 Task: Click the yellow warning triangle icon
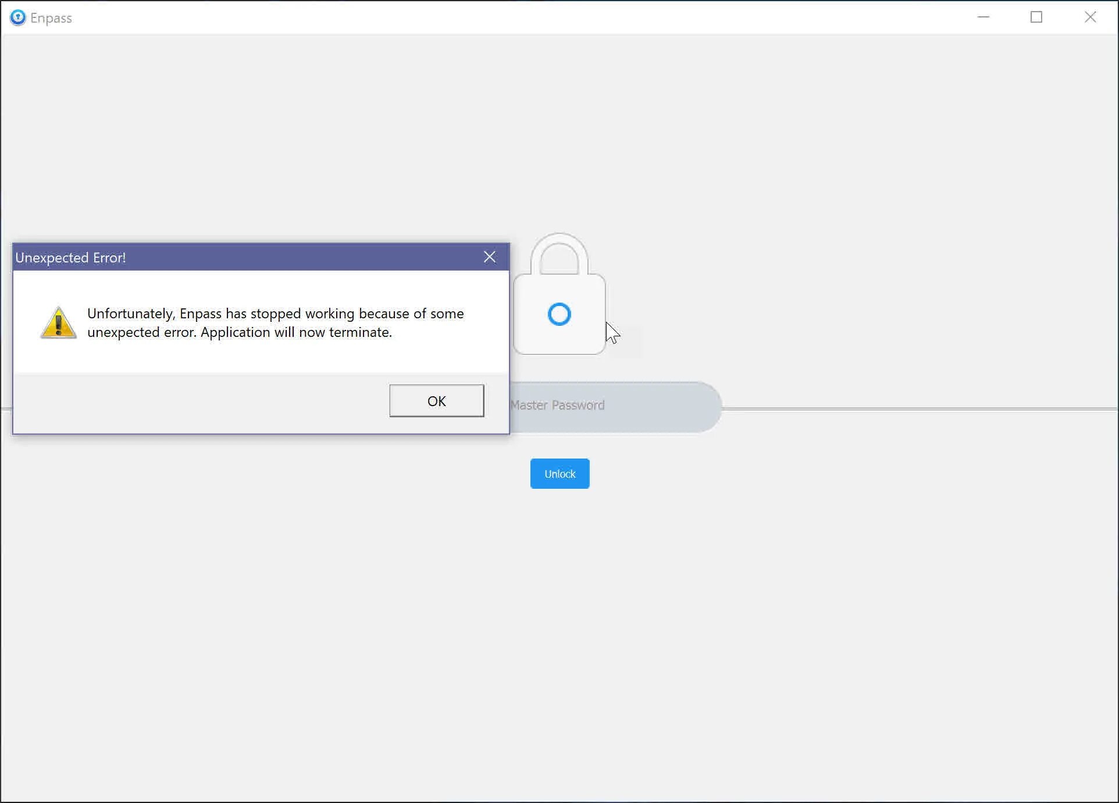pyautogui.click(x=59, y=322)
